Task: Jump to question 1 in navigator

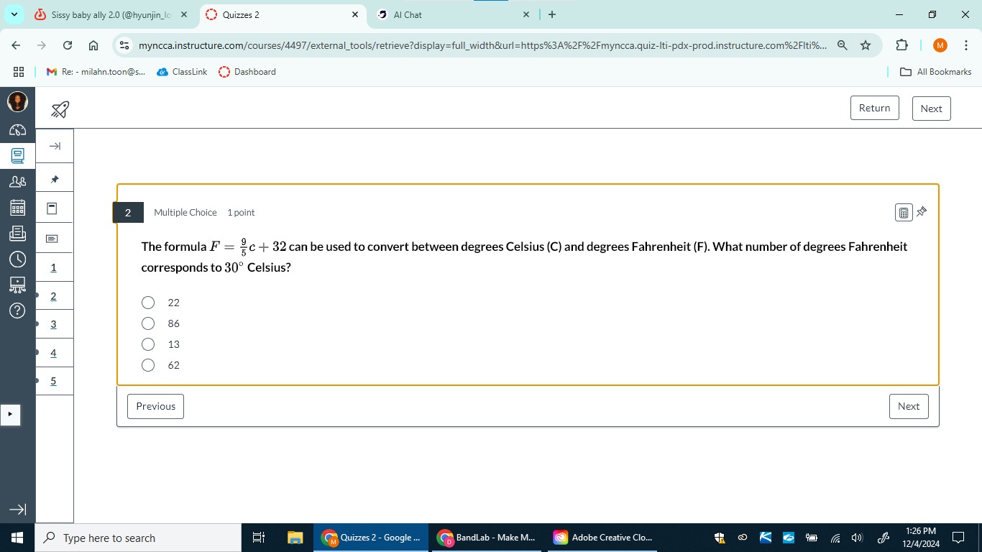Action: tap(54, 267)
